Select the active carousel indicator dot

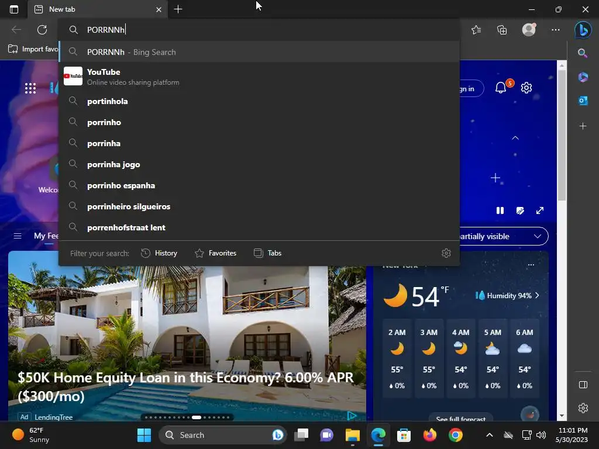pyautogui.click(x=197, y=417)
